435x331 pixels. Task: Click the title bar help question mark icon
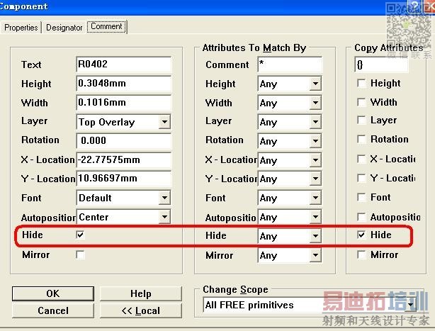click(415, 6)
